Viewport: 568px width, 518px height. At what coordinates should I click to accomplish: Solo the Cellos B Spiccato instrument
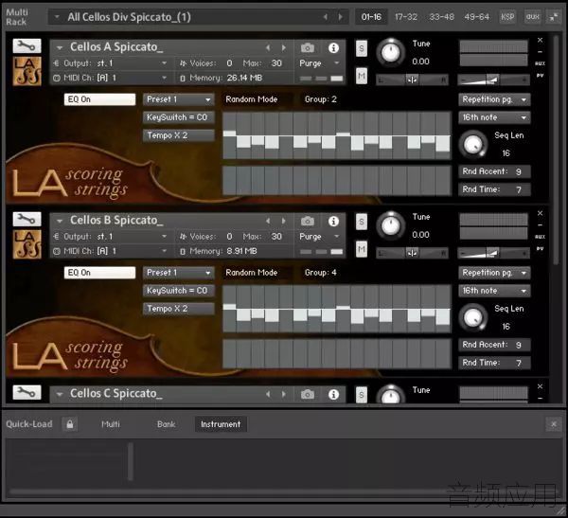(x=362, y=222)
